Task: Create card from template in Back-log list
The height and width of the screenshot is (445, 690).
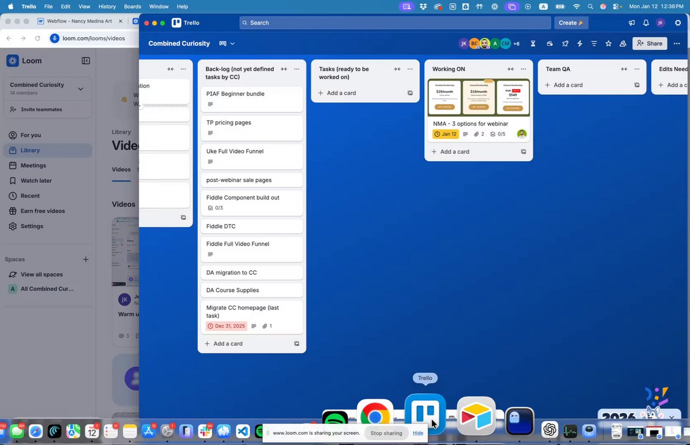Action: [296, 344]
